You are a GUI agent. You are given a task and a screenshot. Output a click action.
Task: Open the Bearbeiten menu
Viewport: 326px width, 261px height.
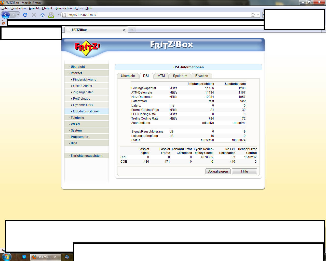[18, 8]
